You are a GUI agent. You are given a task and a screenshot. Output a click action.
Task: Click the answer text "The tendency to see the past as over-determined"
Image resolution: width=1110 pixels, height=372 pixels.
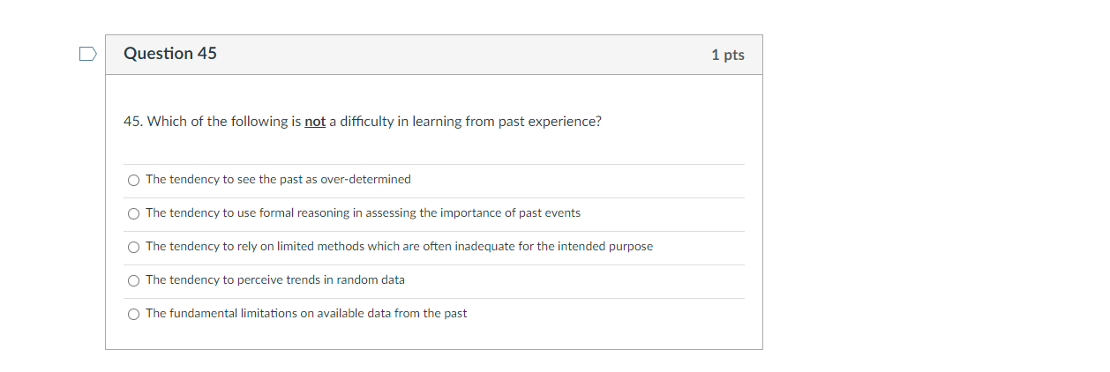(x=278, y=180)
